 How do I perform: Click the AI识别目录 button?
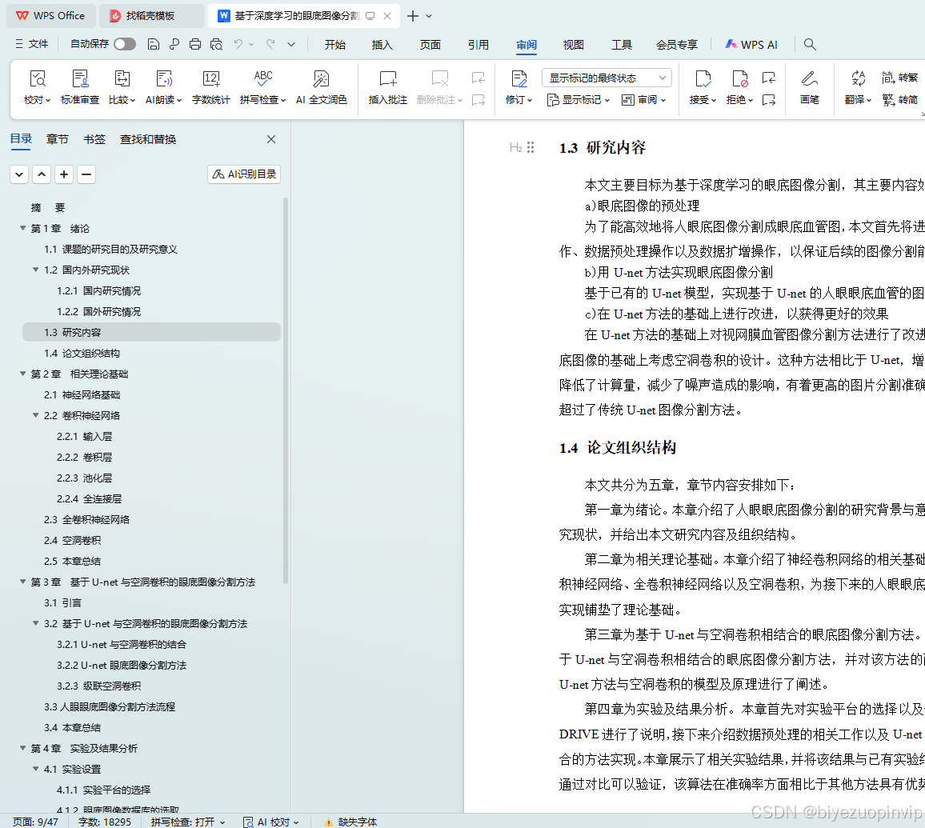(x=244, y=174)
